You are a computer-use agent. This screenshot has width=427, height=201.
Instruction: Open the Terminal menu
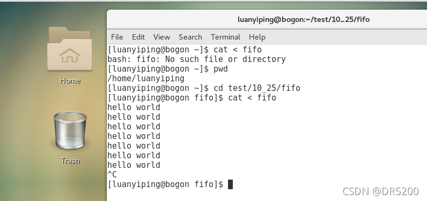click(225, 37)
